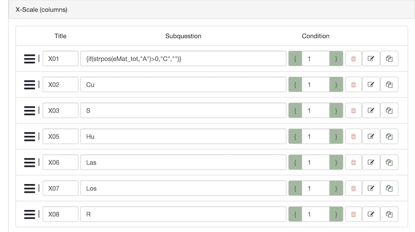Screen dimensions: 415x232
Task: Click the 'Las' subquestion text field
Action: pos(183,162)
